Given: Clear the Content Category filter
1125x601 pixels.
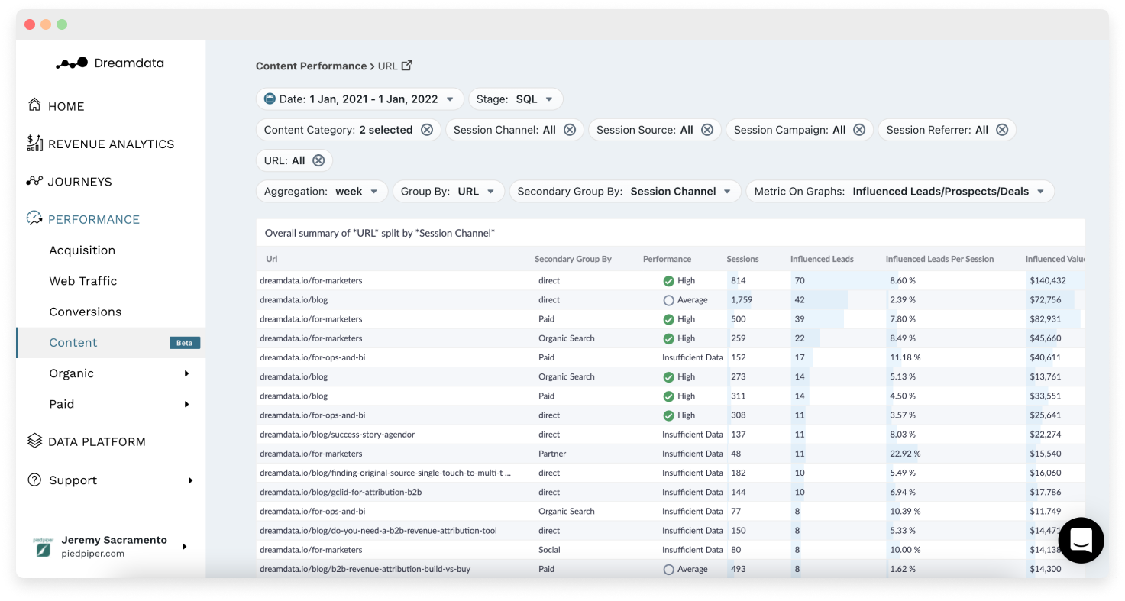Looking at the screenshot, I should pos(426,130).
